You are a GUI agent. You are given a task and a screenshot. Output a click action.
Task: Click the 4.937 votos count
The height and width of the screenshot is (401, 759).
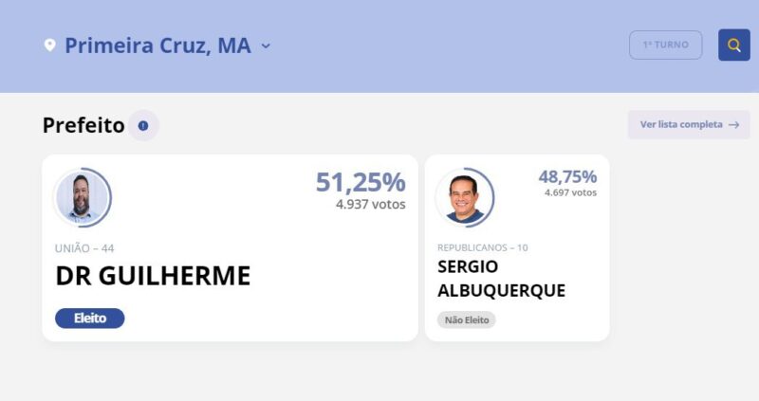371,204
